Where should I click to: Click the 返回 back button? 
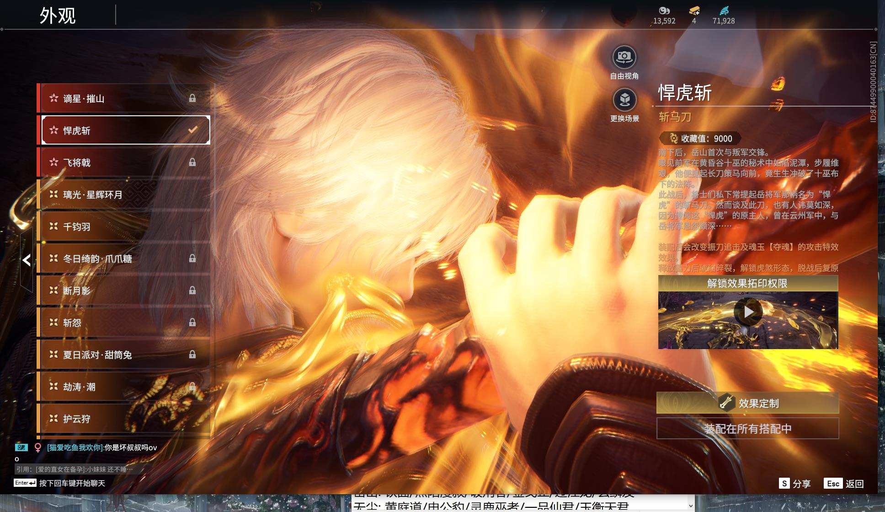point(844,484)
